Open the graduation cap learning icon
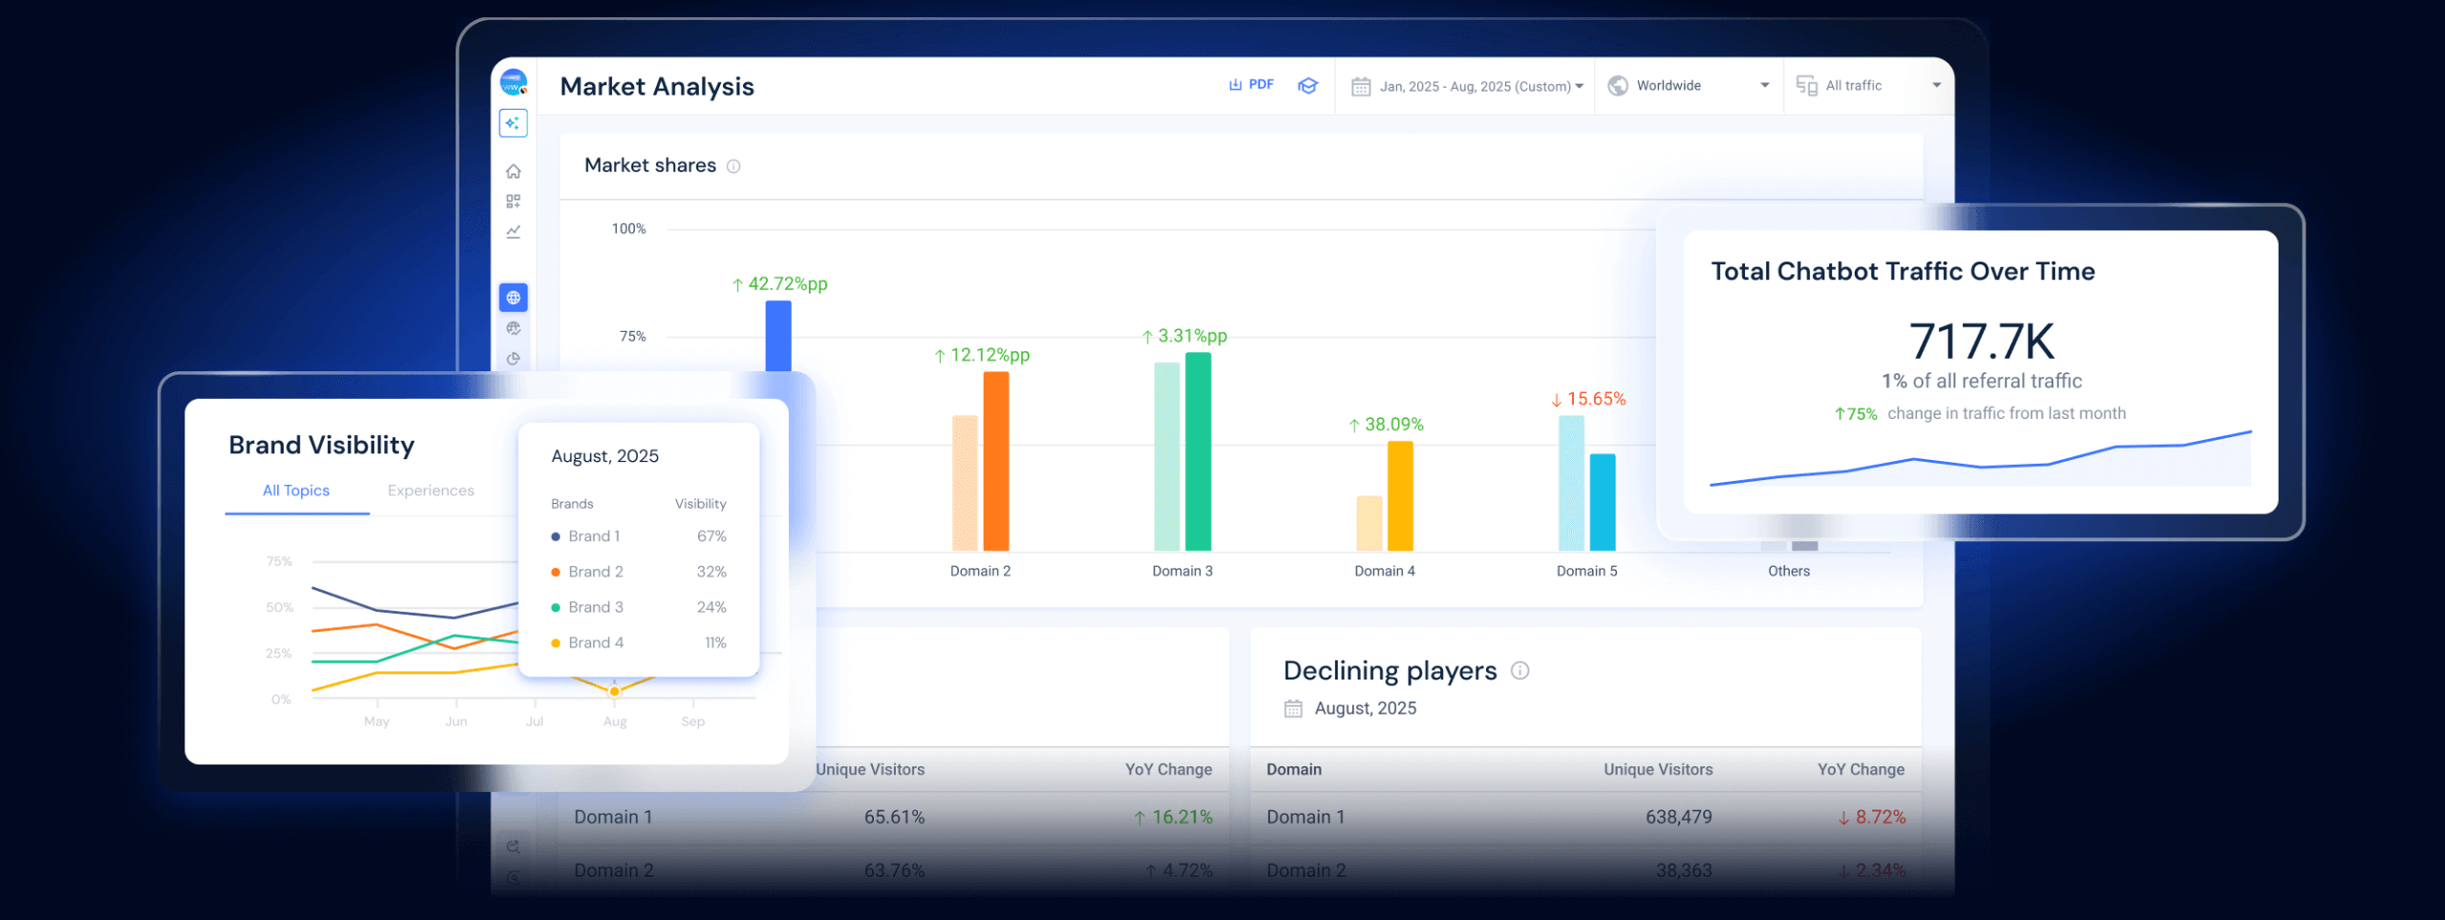2445x920 pixels. click(1308, 86)
